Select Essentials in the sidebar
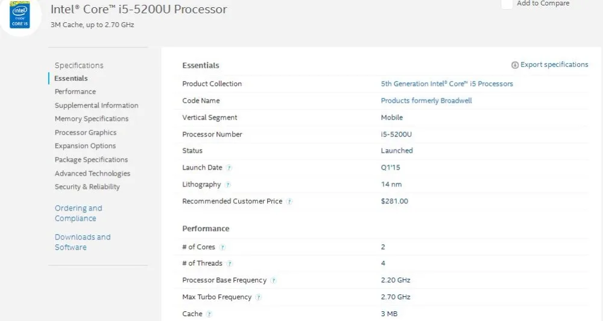603x321 pixels. point(71,78)
